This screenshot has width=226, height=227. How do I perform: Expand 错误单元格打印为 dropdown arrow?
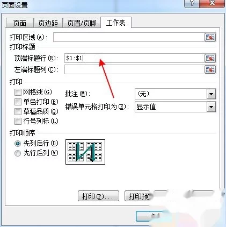[x=211, y=107]
